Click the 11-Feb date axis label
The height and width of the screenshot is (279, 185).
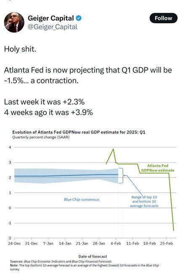tap(132, 243)
